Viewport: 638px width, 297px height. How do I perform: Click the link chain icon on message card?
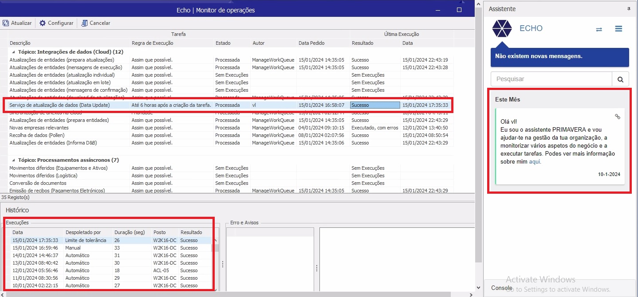click(x=617, y=117)
